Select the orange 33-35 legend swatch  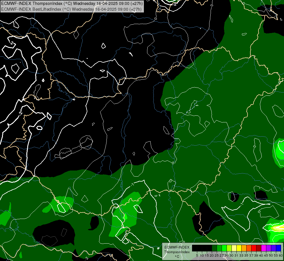(244, 248)
